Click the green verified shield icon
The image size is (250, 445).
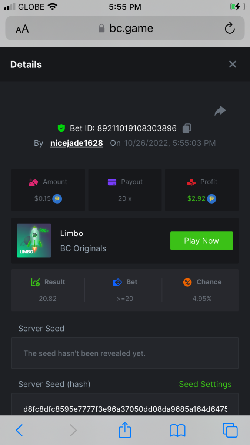(61, 128)
